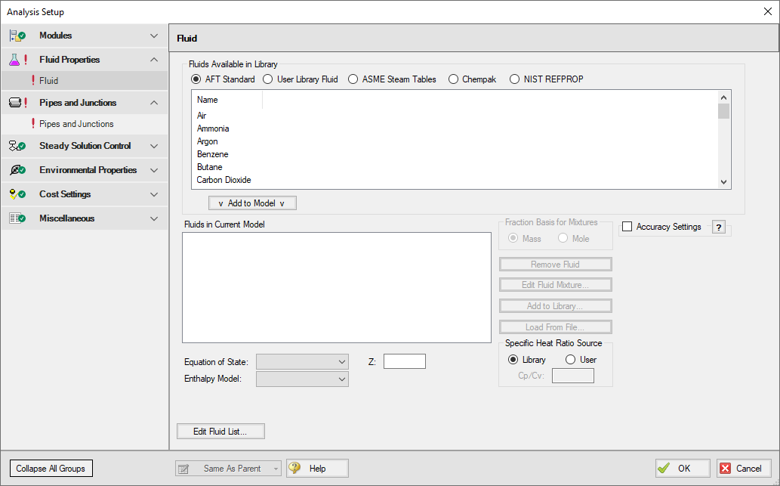Click the Miscellaneous group icon
780x486 pixels.
17,218
